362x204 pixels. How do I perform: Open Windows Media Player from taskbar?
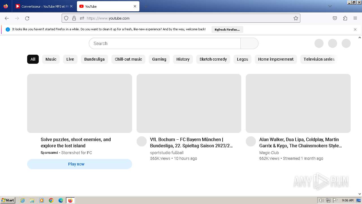coord(42,200)
